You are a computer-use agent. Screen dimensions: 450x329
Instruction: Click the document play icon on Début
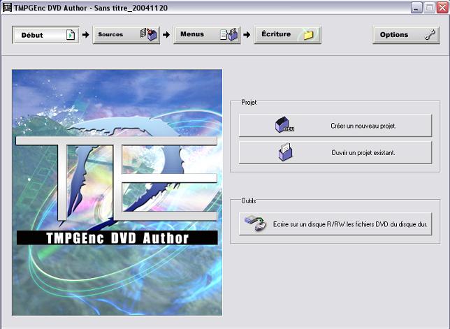pos(71,35)
